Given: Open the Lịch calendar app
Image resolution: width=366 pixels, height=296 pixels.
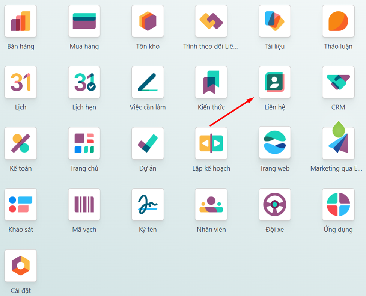Looking at the screenshot, I should pyautogui.click(x=21, y=82).
